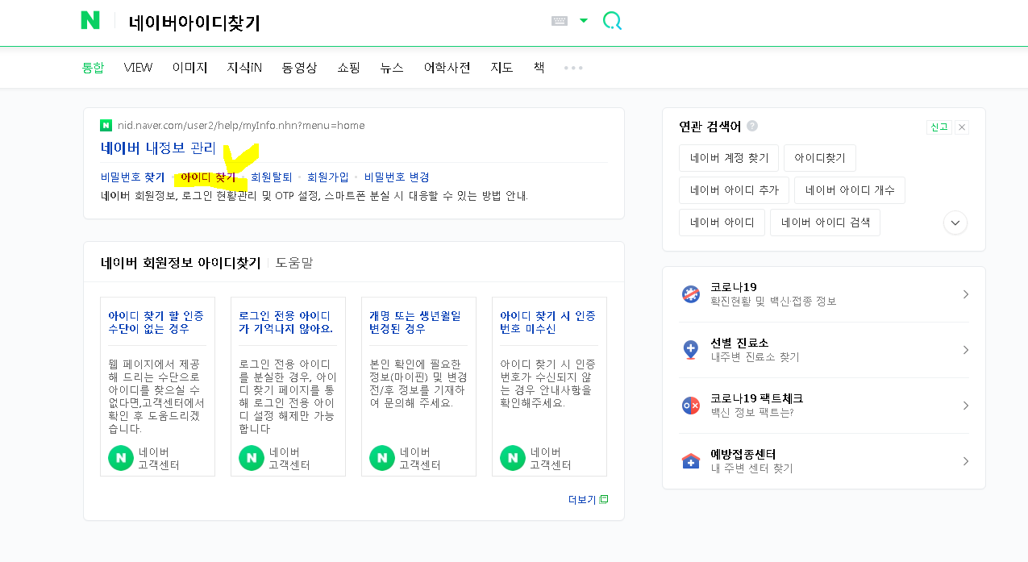Click the 코로나19 virus icon
Screen dimensions: 1028x562
690,294
